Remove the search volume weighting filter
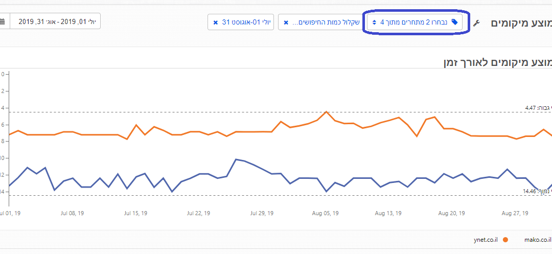Viewport: 552px width, 254px height. coord(286,23)
